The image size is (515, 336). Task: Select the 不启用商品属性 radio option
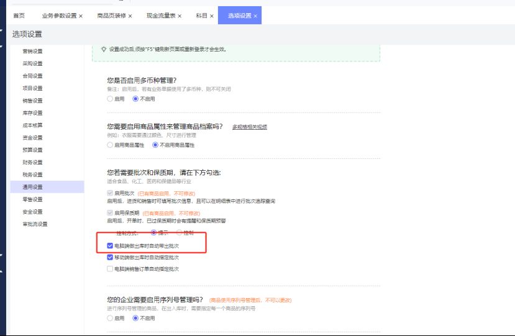click(x=155, y=145)
